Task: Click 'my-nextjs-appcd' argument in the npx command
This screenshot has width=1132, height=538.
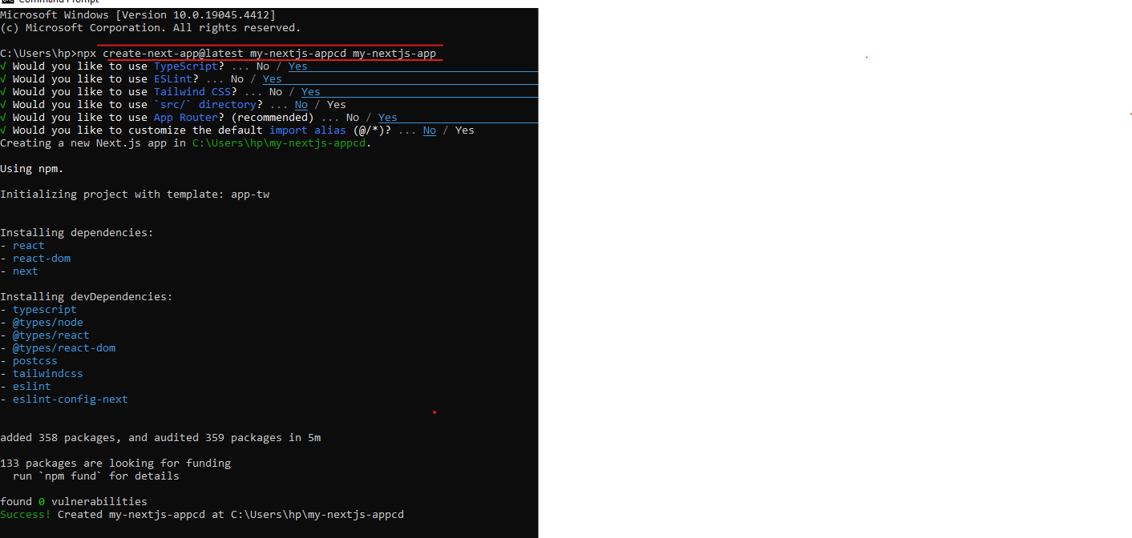Action: click(x=298, y=54)
